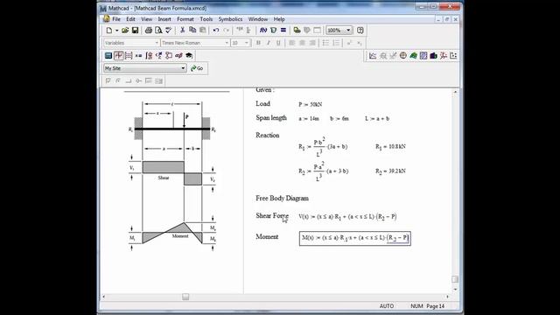Toggle Italic formatting
This screenshot has width=560, height=315.
click(269, 43)
